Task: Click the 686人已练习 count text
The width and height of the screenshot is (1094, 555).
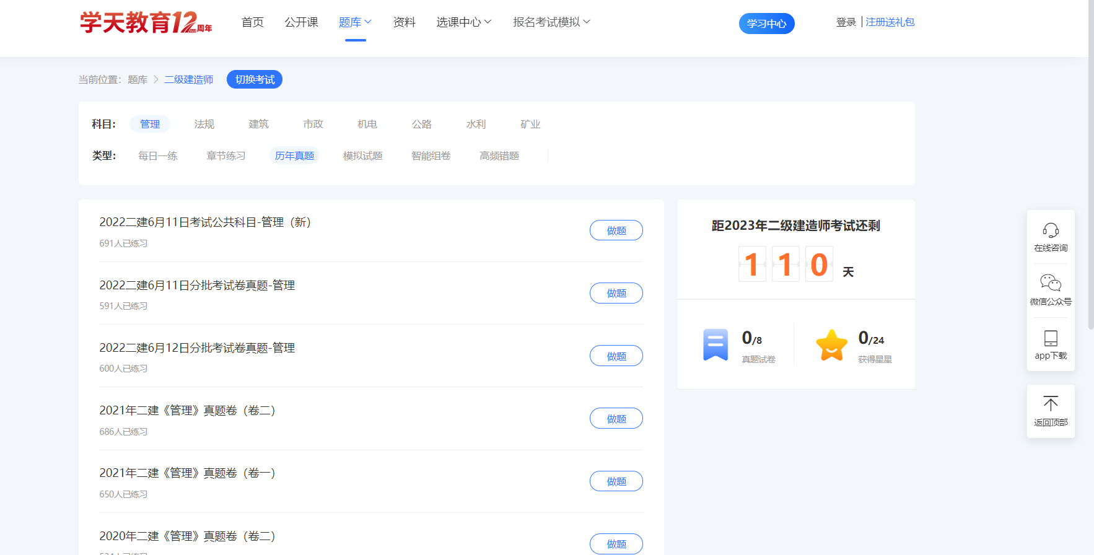Action: click(123, 432)
